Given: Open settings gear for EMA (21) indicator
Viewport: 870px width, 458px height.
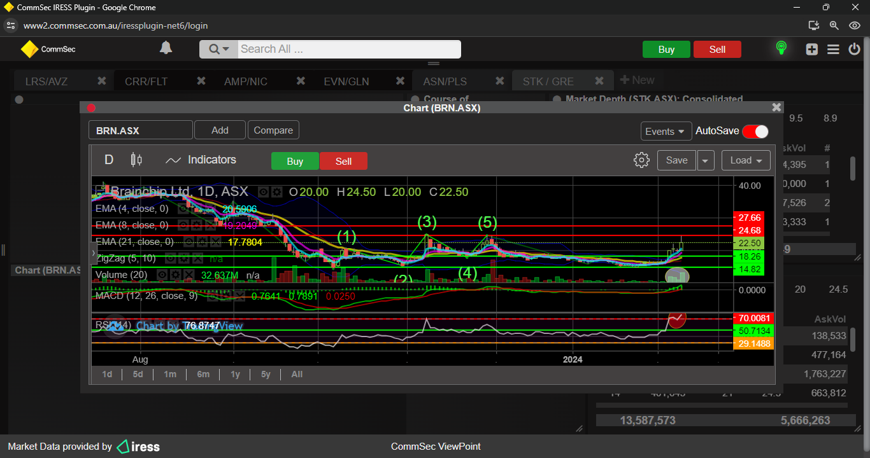Looking at the screenshot, I should (x=202, y=242).
